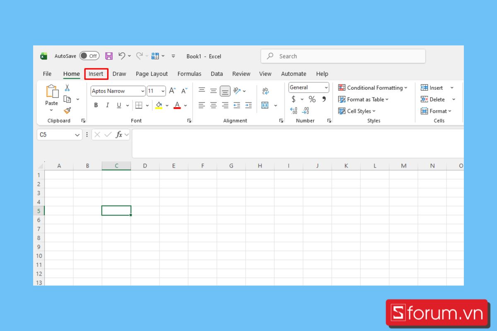This screenshot has width=497, height=331.
Task: Click the Save floppy disk icon
Action: point(109,56)
